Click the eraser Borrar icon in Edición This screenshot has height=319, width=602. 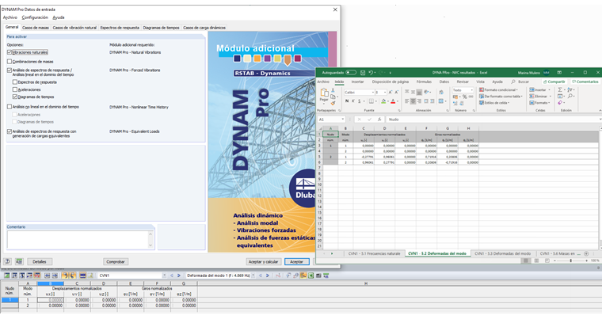(560, 102)
